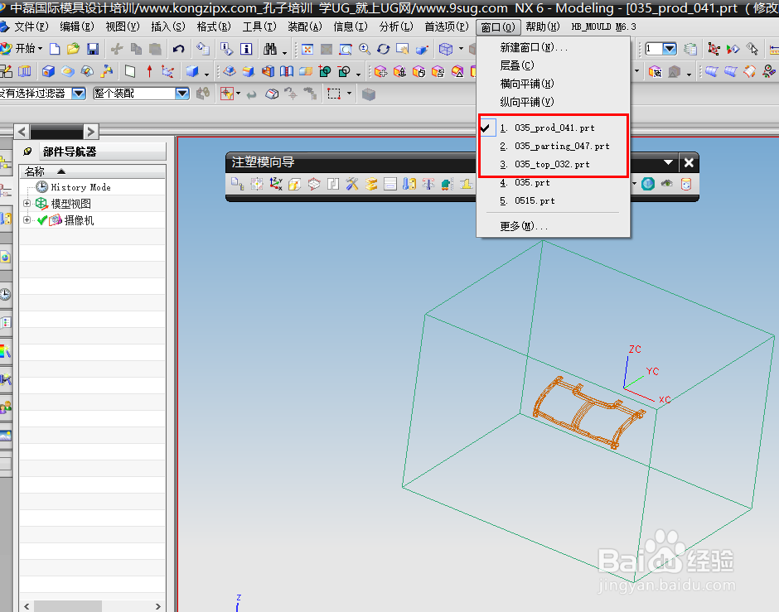Viewport: 779px width, 612px height.
Task: Click the Mold Wizard WCS axis icon
Action: (x=276, y=184)
